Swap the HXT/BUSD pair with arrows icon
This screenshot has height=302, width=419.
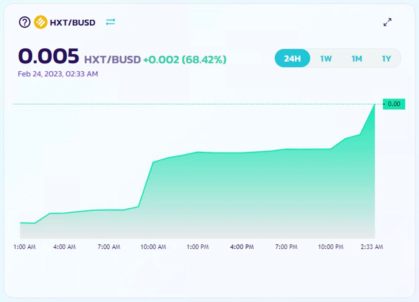coord(111,22)
